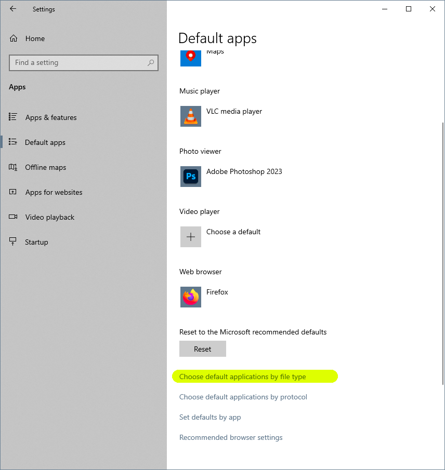Screen dimensions: 445x470
Task: Click the back arrow at the top left
Action: point(12,9)
